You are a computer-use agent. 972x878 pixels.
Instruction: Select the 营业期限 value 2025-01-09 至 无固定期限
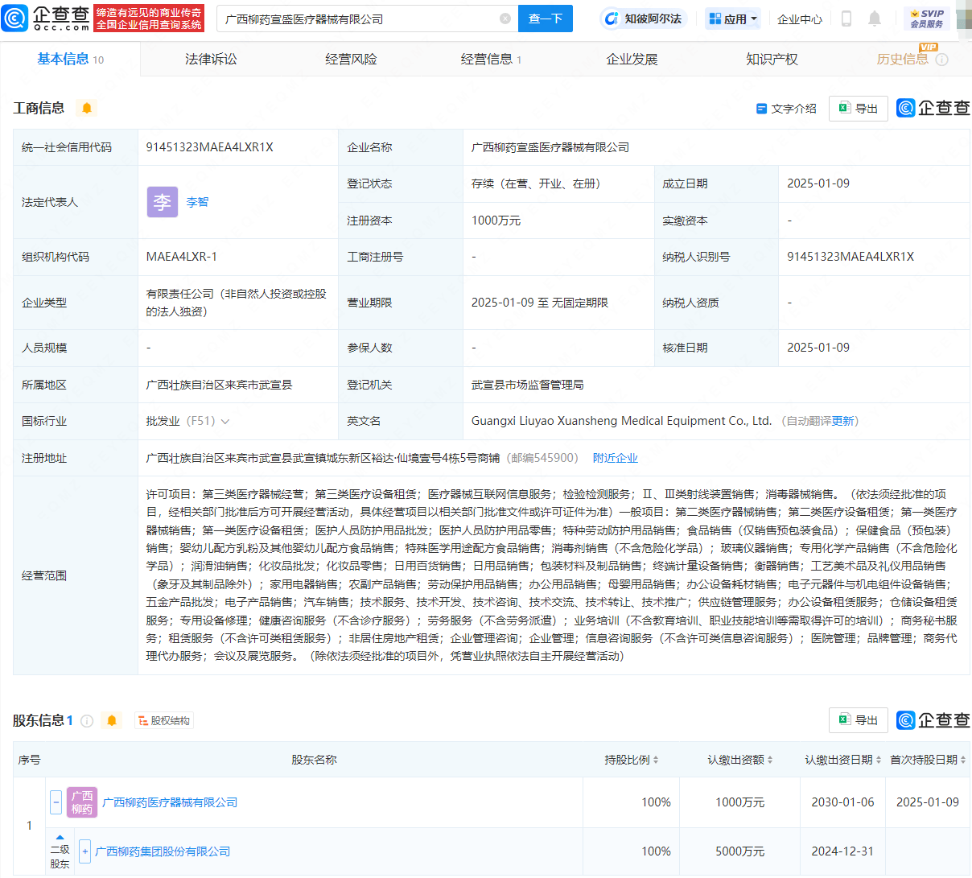[540, 303]
